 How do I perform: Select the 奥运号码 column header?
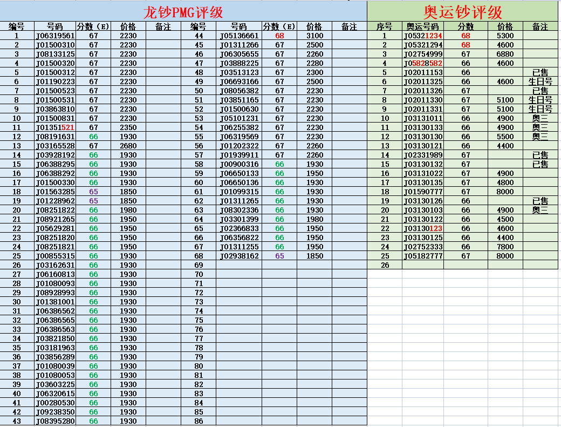(423, 26)
